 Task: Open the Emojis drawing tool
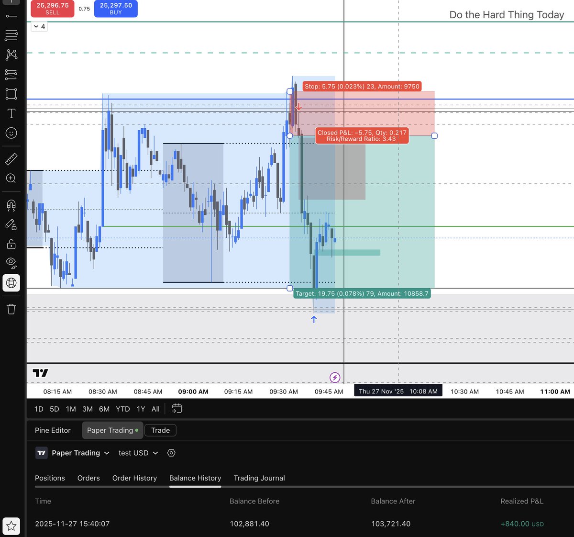tap(11, 133)
